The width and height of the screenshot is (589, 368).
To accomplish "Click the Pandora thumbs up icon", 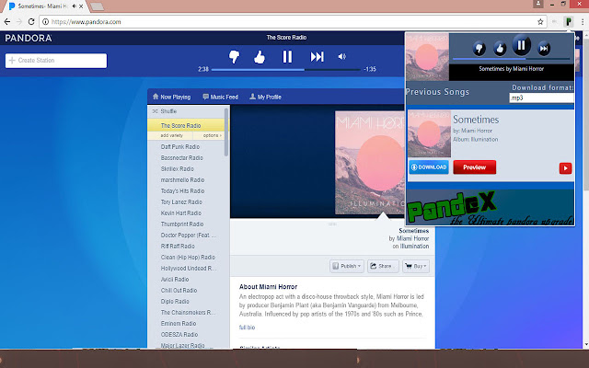I will [x=260, y=57].
